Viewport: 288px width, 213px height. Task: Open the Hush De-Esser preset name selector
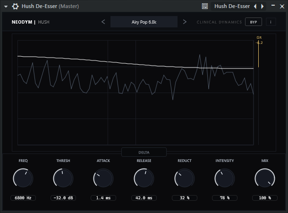[232, 6]
